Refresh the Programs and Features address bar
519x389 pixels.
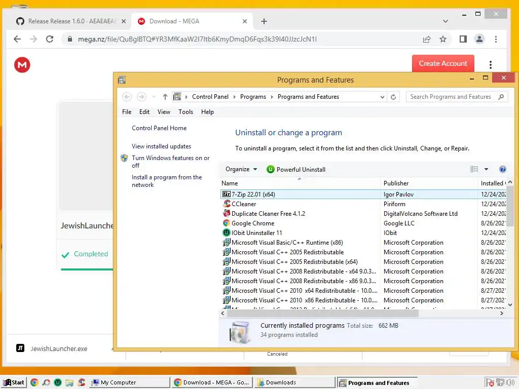[393, 97]
